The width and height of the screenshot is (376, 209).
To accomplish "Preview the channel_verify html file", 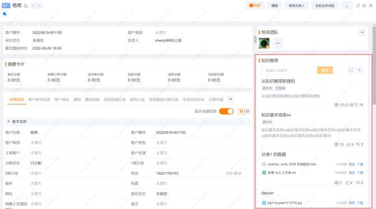I will click(351, 164).
